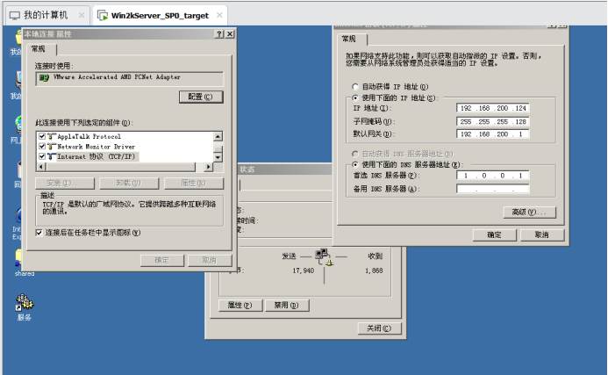Click the received bytes value 1,868
The width and height of the screenshot is (608, 375).
[374, 270]
